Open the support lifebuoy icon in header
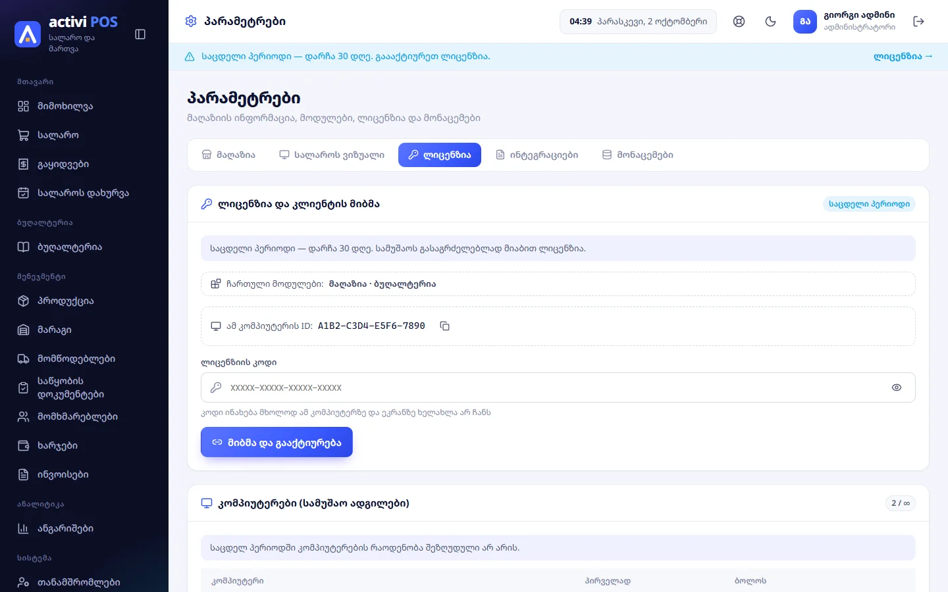Image resolution: width=948 pixels, height=592 pixels. click(x=739, y=22)
